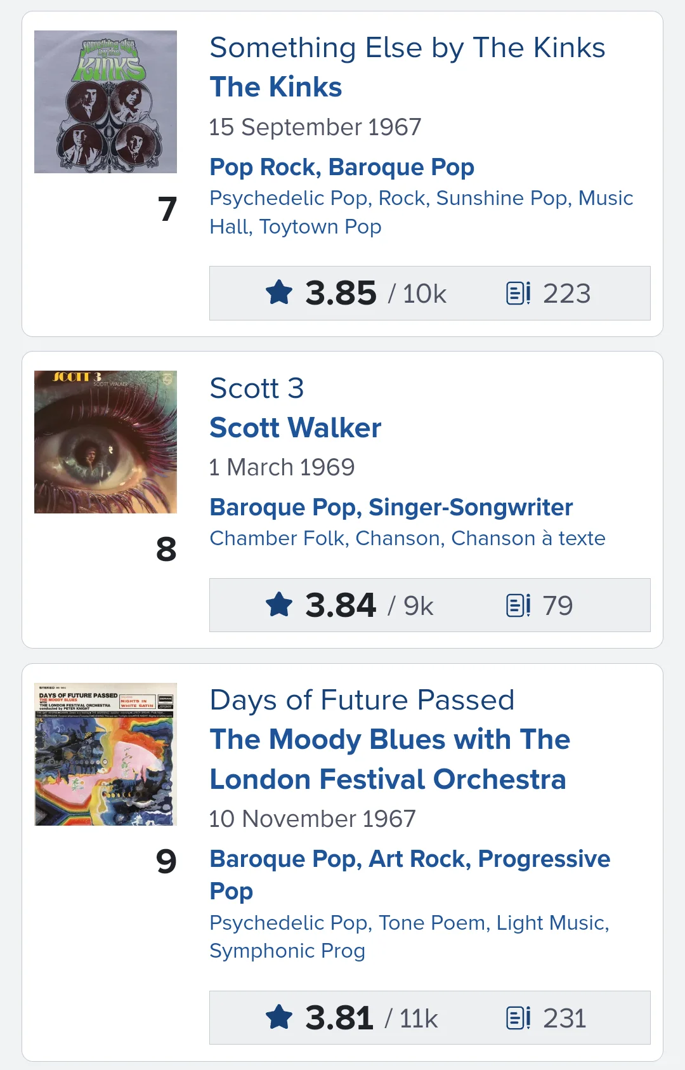Go to The Kinks artist page

click(276, 87)
